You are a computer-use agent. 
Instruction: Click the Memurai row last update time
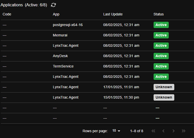click(x=121, y=35)
